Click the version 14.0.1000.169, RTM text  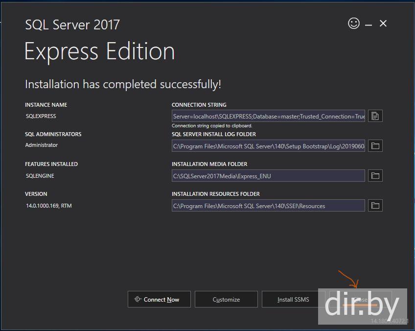coord(49,206)
